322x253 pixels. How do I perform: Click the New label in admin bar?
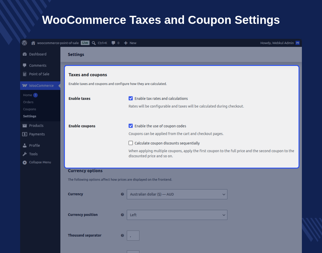(x=133, y=43)
